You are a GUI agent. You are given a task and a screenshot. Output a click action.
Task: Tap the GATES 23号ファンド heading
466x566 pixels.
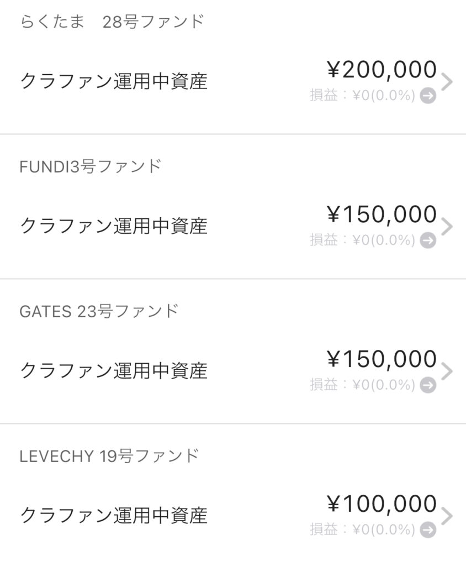click(x=99, y=311)
